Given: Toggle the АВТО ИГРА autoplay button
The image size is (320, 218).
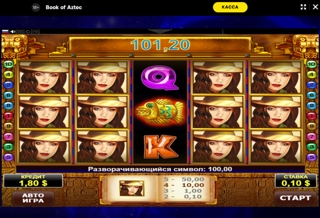Looking at the screenshot, I should pos(33,198).
